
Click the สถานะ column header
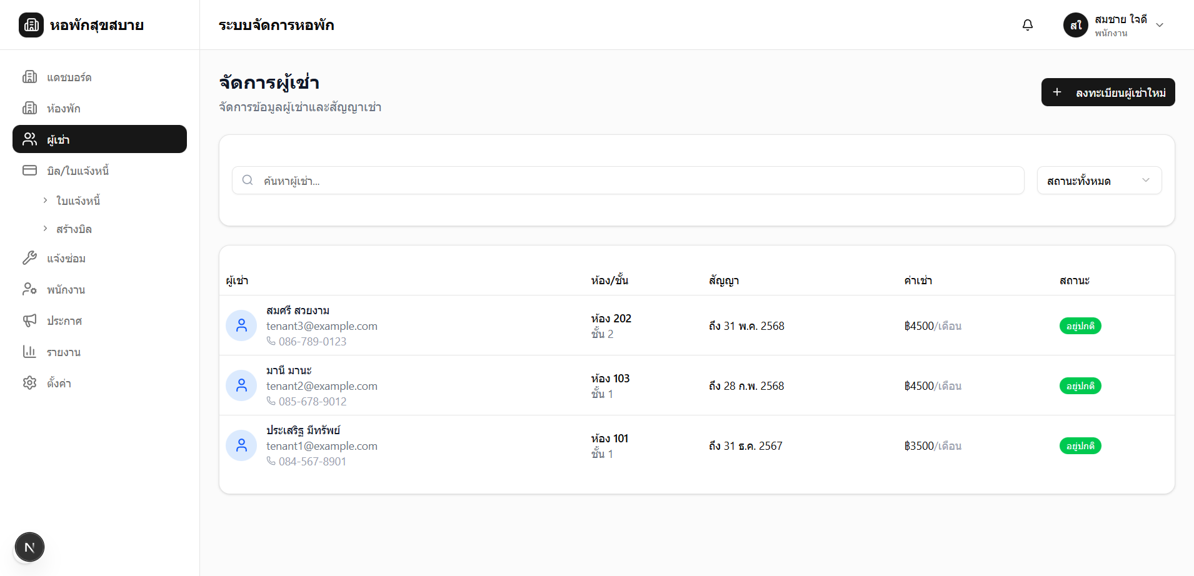tap(1075, 281)
